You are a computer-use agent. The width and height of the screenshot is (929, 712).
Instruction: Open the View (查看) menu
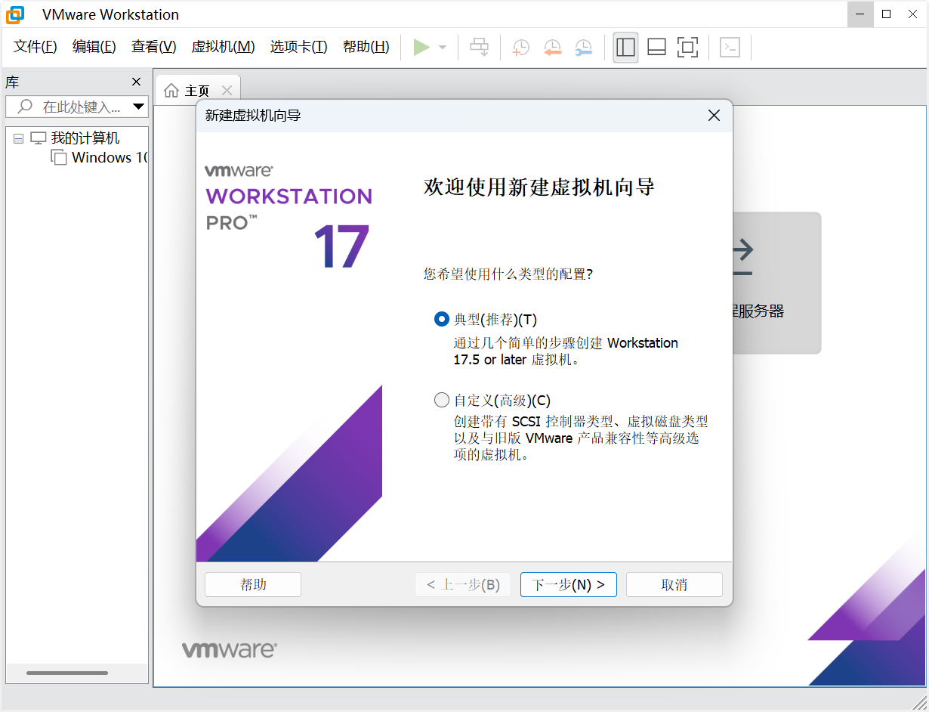(x=154, y=47)
